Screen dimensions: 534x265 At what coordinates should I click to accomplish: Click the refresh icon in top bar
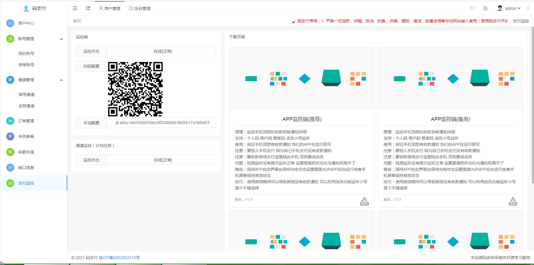88,8
